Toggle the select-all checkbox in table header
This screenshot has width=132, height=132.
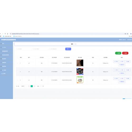click(x=18, y=58)
